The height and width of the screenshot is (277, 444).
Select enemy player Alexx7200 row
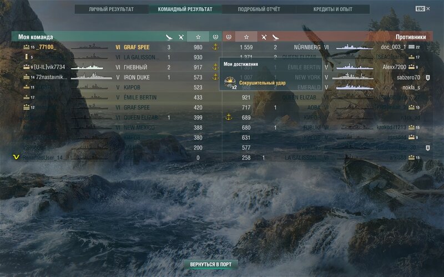(327, 67)
